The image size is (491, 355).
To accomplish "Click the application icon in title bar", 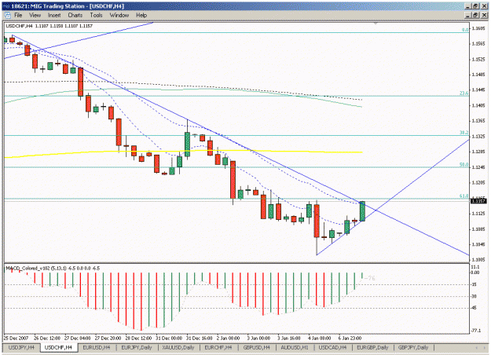I will tap(6, 6).
